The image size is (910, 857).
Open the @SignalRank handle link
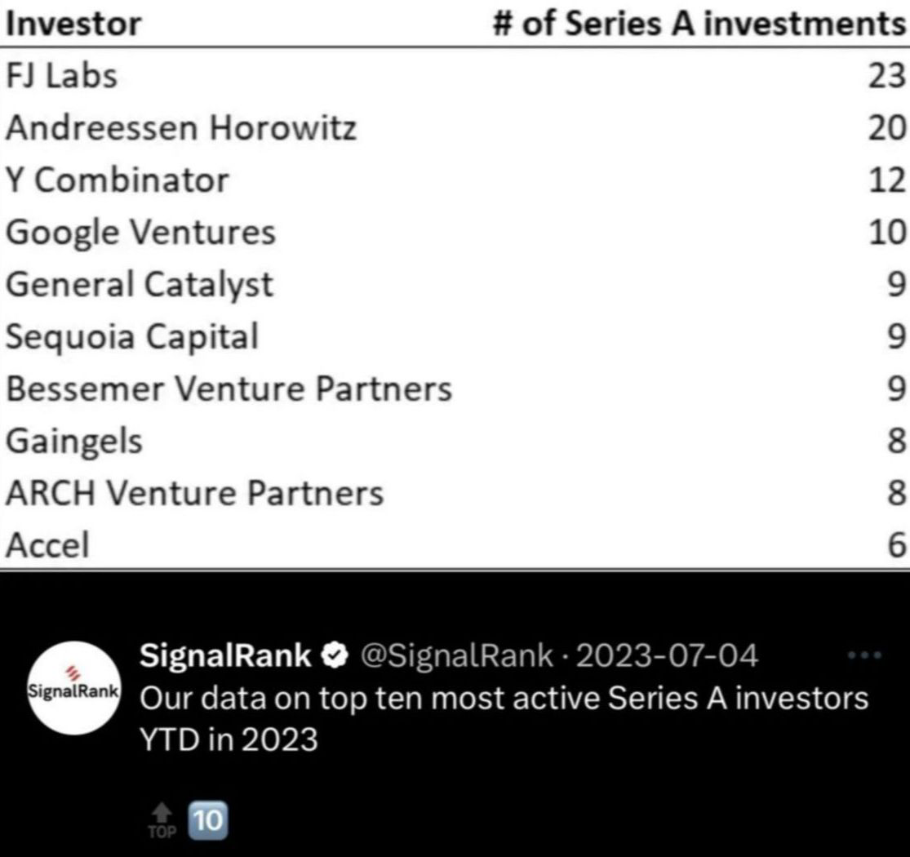[457, 655]
